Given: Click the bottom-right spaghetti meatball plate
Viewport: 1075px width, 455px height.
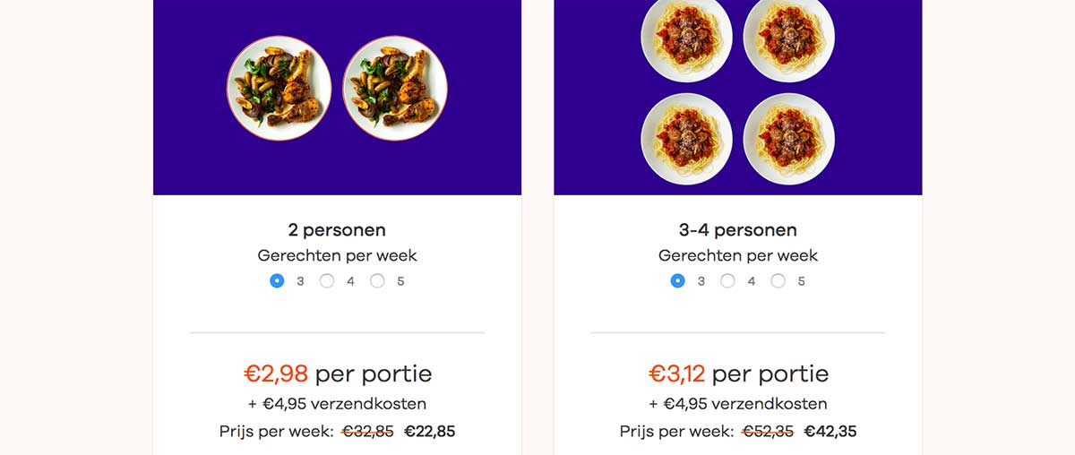Looking at the screenshot, I should [788, 139].
